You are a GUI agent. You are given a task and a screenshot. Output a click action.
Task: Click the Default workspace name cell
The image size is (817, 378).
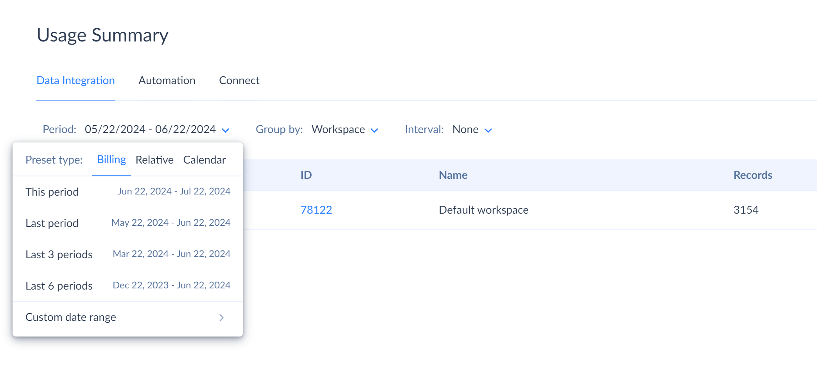[x=483, y=210]
